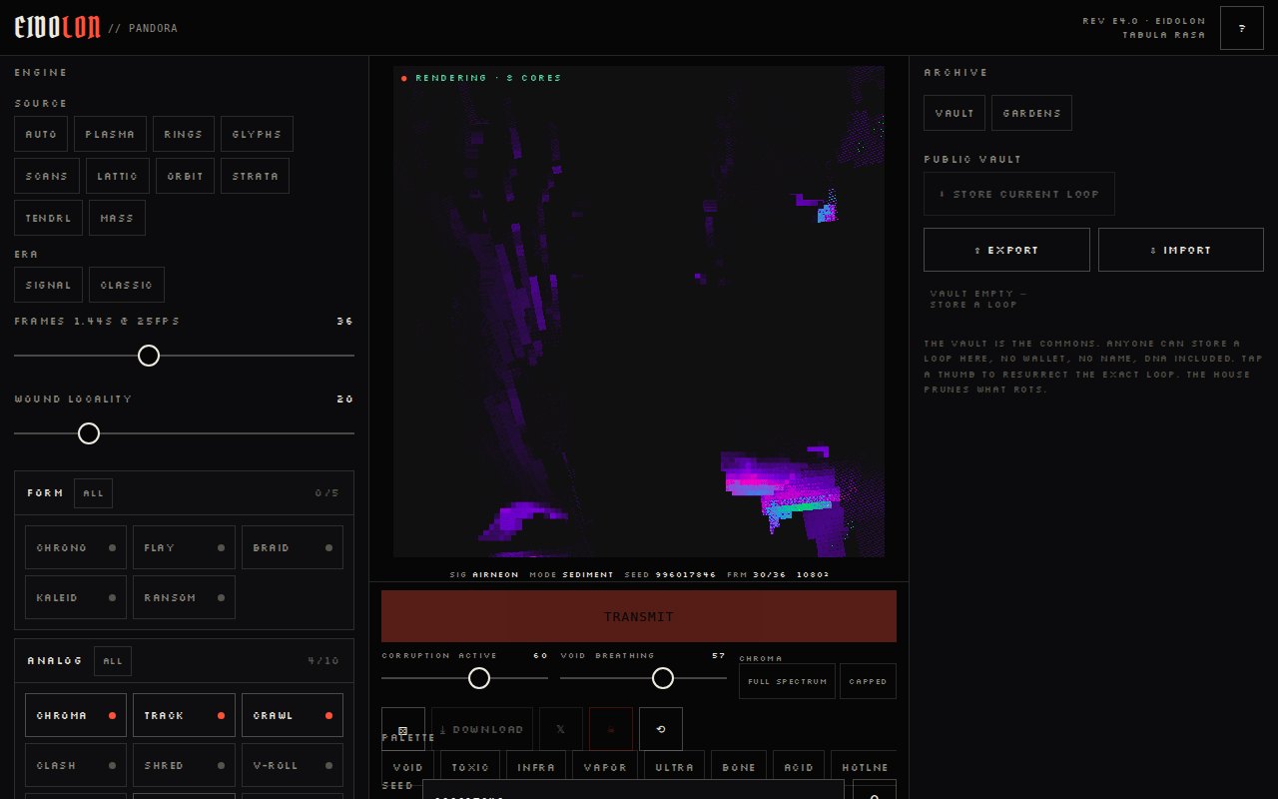Image resolution: width=1278 pixels, height=799 pixels.
Task: Adjust the Void Breathing slider
Action: click(x=643, y=678)
